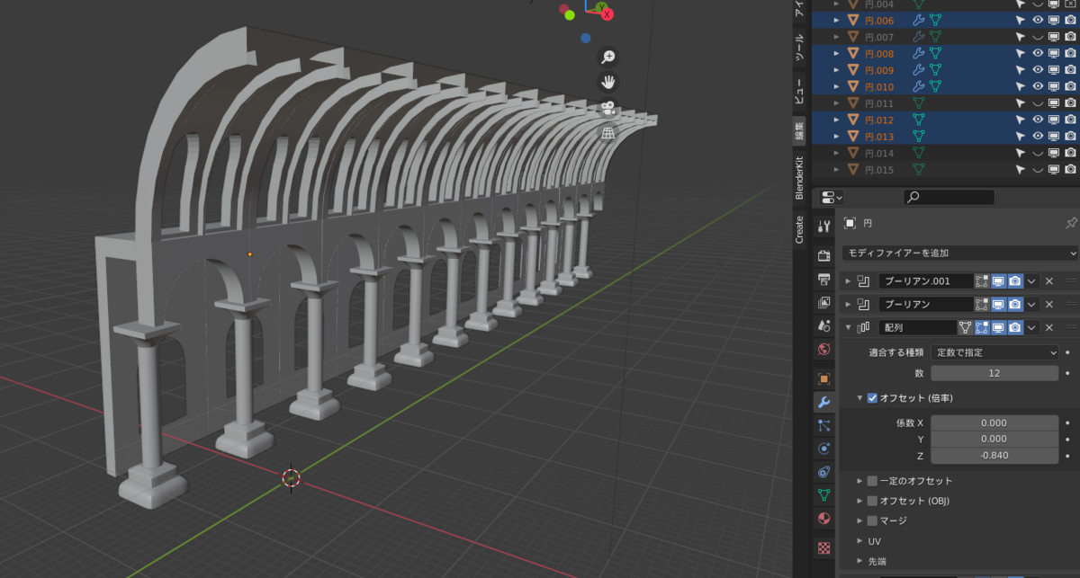Image resolution: width=1080 pixels, height=578 pixels.
Task: Open the Scene properties icon
Action: [823, 325]
